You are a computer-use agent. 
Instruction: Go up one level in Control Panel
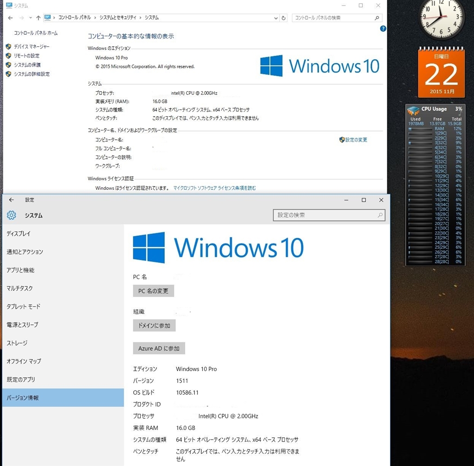(38, 18)
